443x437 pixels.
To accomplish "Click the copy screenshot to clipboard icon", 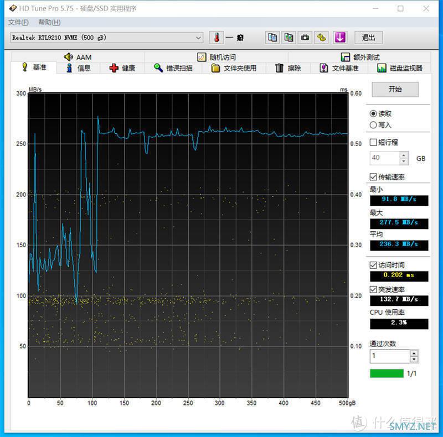I will (289, 38).
